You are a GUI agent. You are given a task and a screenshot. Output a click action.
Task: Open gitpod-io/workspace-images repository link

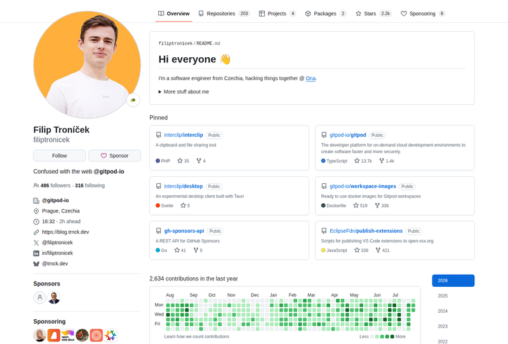(x=363, y=186)
